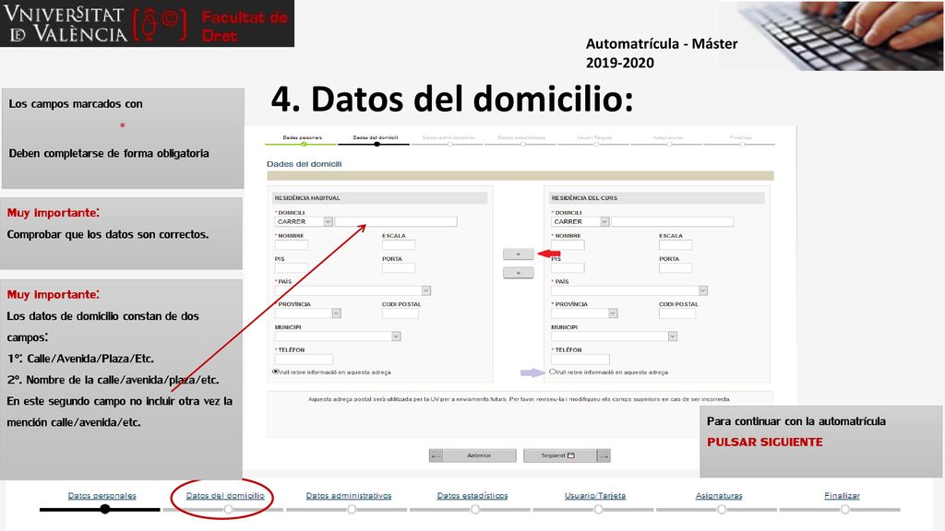Open Província dropdown in Residència habitual
Viewport: 945px width, 531px height.
[308, 313]
